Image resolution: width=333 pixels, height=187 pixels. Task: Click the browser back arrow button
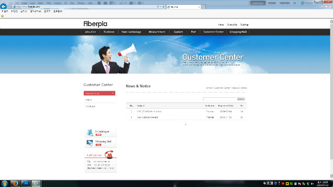3,6
